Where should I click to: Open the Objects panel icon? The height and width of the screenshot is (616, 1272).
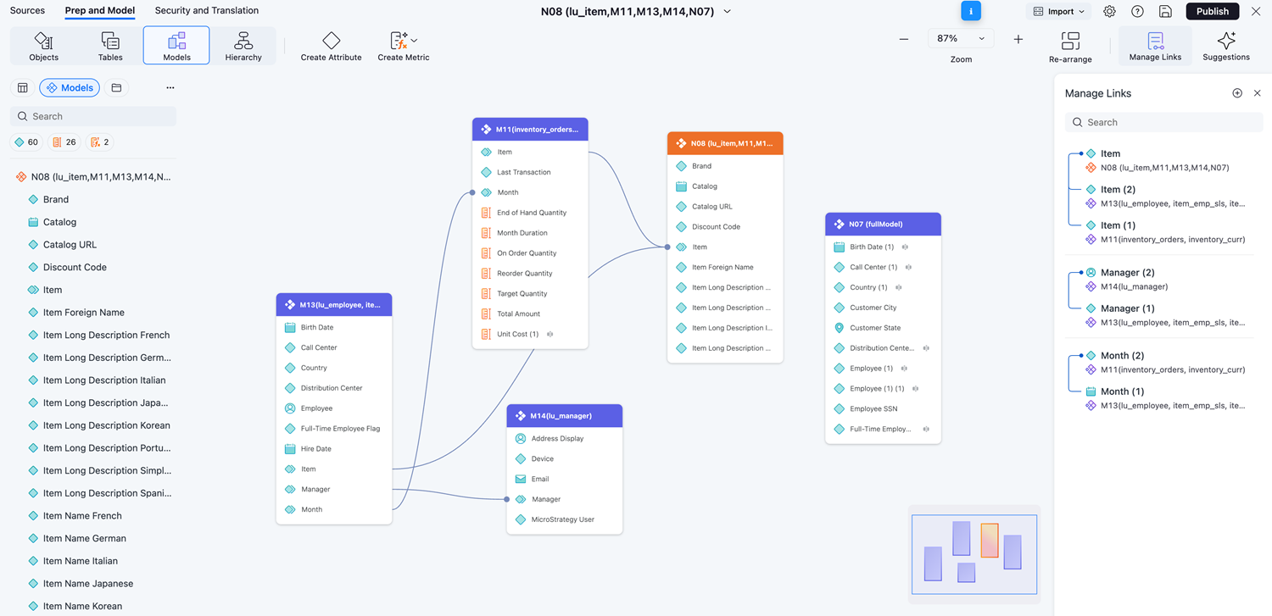(x=43, y=41)
